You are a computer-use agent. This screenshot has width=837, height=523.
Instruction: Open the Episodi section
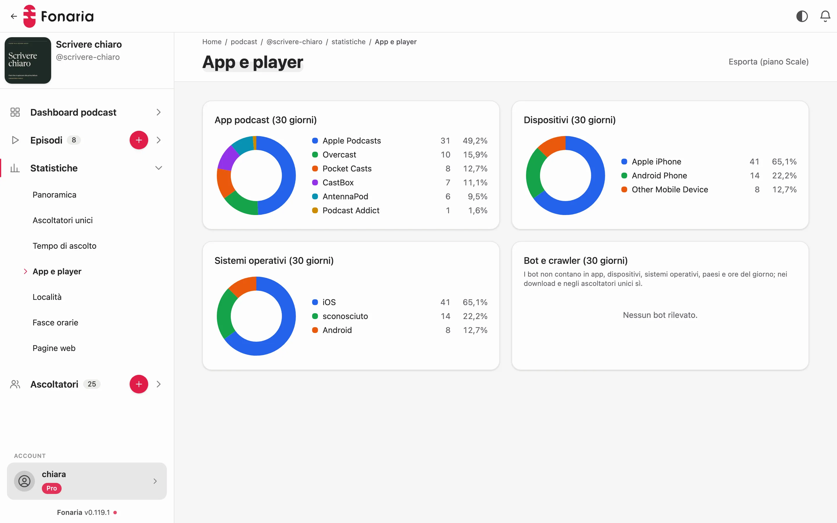point(46,140)
